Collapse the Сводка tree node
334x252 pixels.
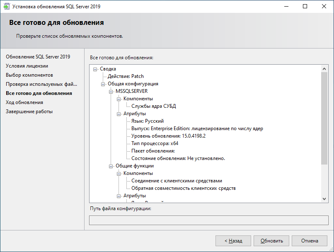pos(95,69)
